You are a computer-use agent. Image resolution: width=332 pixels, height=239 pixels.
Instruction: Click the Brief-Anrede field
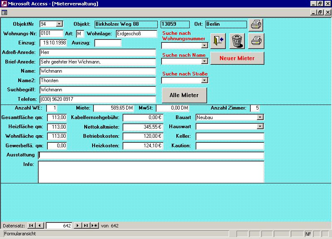click(98, 62)
